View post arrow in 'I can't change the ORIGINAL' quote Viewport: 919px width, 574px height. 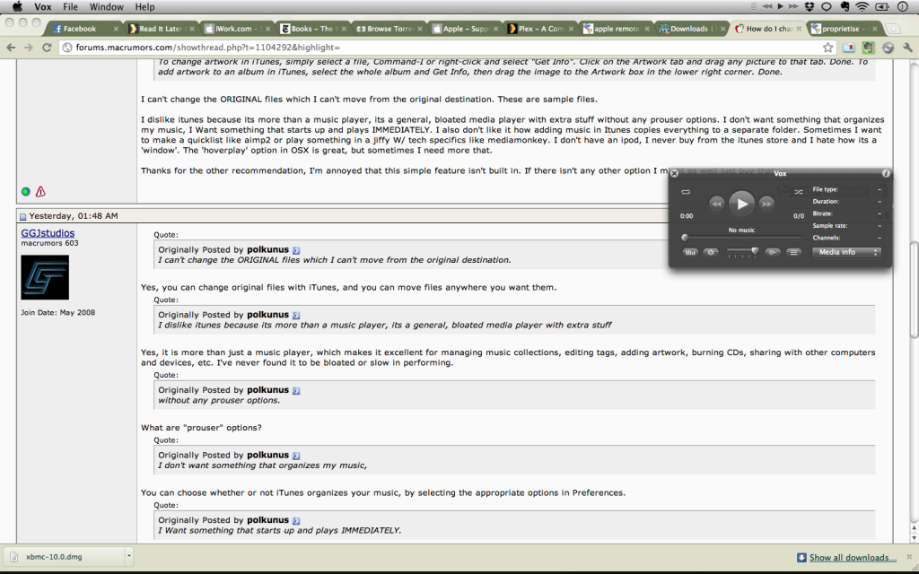click(x=296, y=250)
